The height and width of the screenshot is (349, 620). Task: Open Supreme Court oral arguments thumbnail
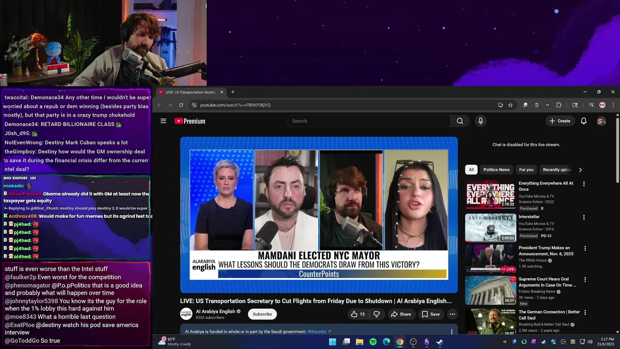491,290
